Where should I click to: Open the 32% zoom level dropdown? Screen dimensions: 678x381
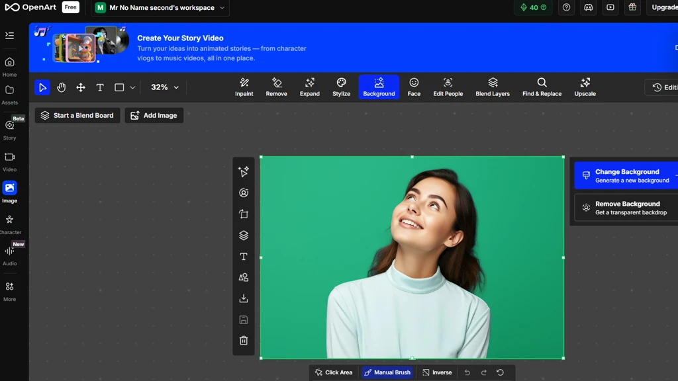(x=165, y=87)
